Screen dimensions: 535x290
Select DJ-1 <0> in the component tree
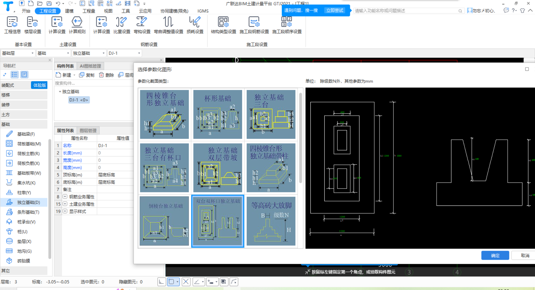coord(79,100)
